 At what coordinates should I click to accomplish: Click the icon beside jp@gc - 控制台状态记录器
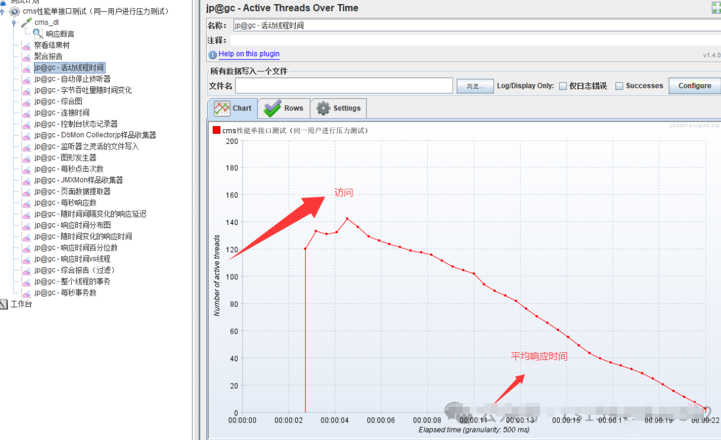[x=26, y=124]
